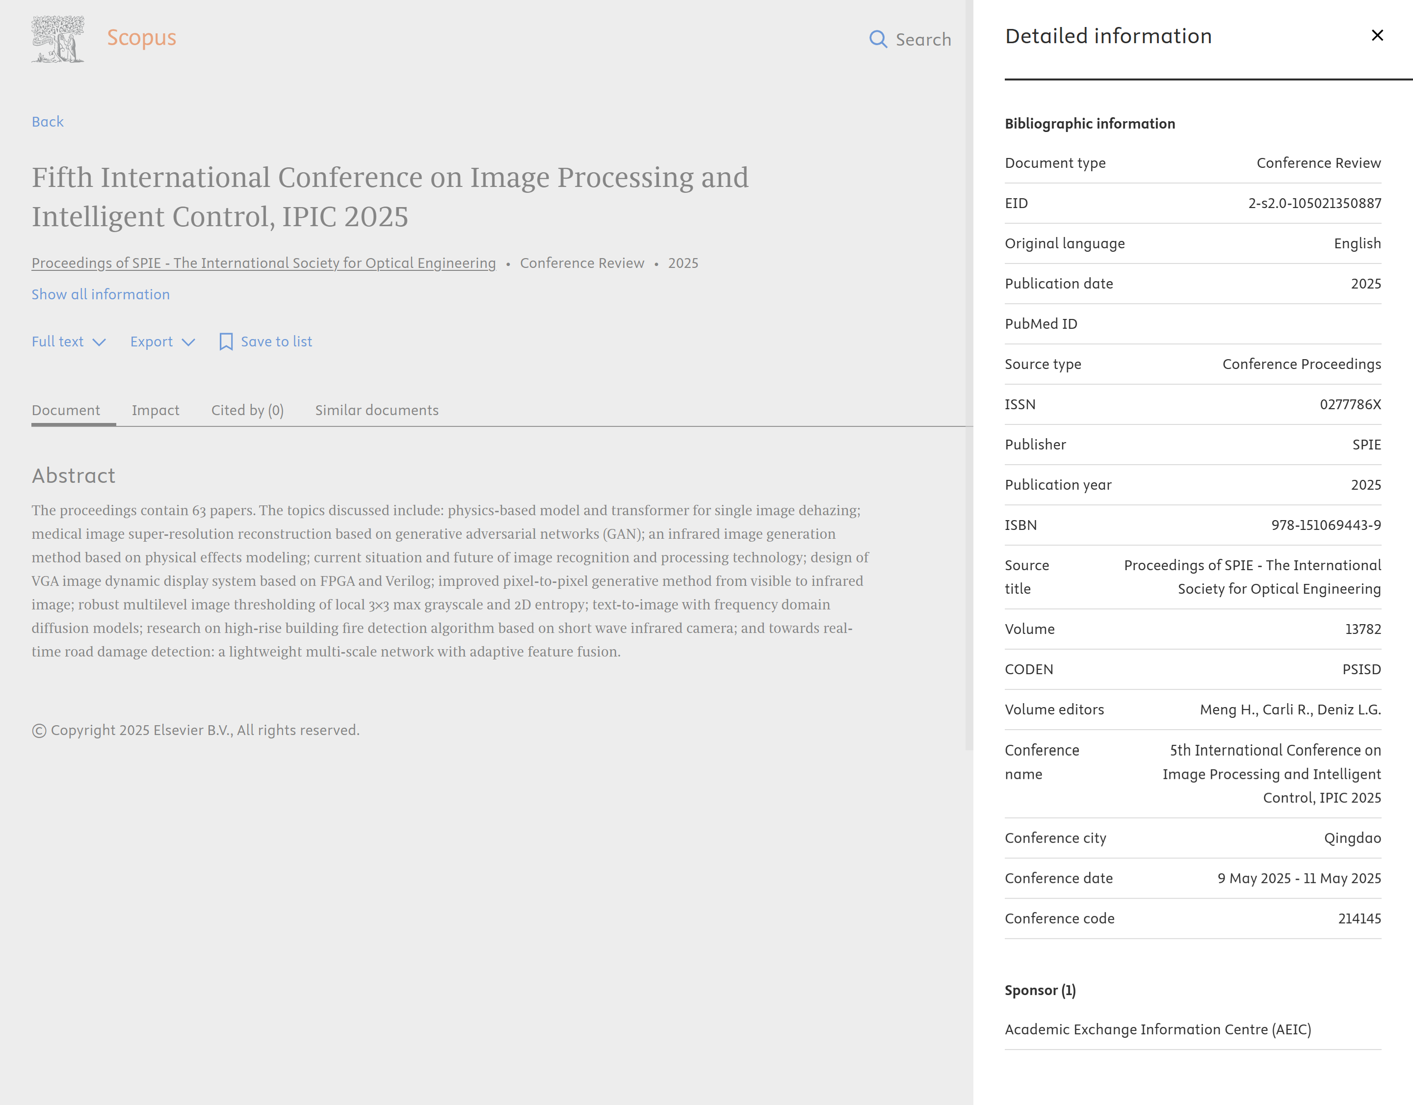Expand the Export dropdown chevron
This screenshot has width=1413, height=1105.
click(x=188, y=342)
